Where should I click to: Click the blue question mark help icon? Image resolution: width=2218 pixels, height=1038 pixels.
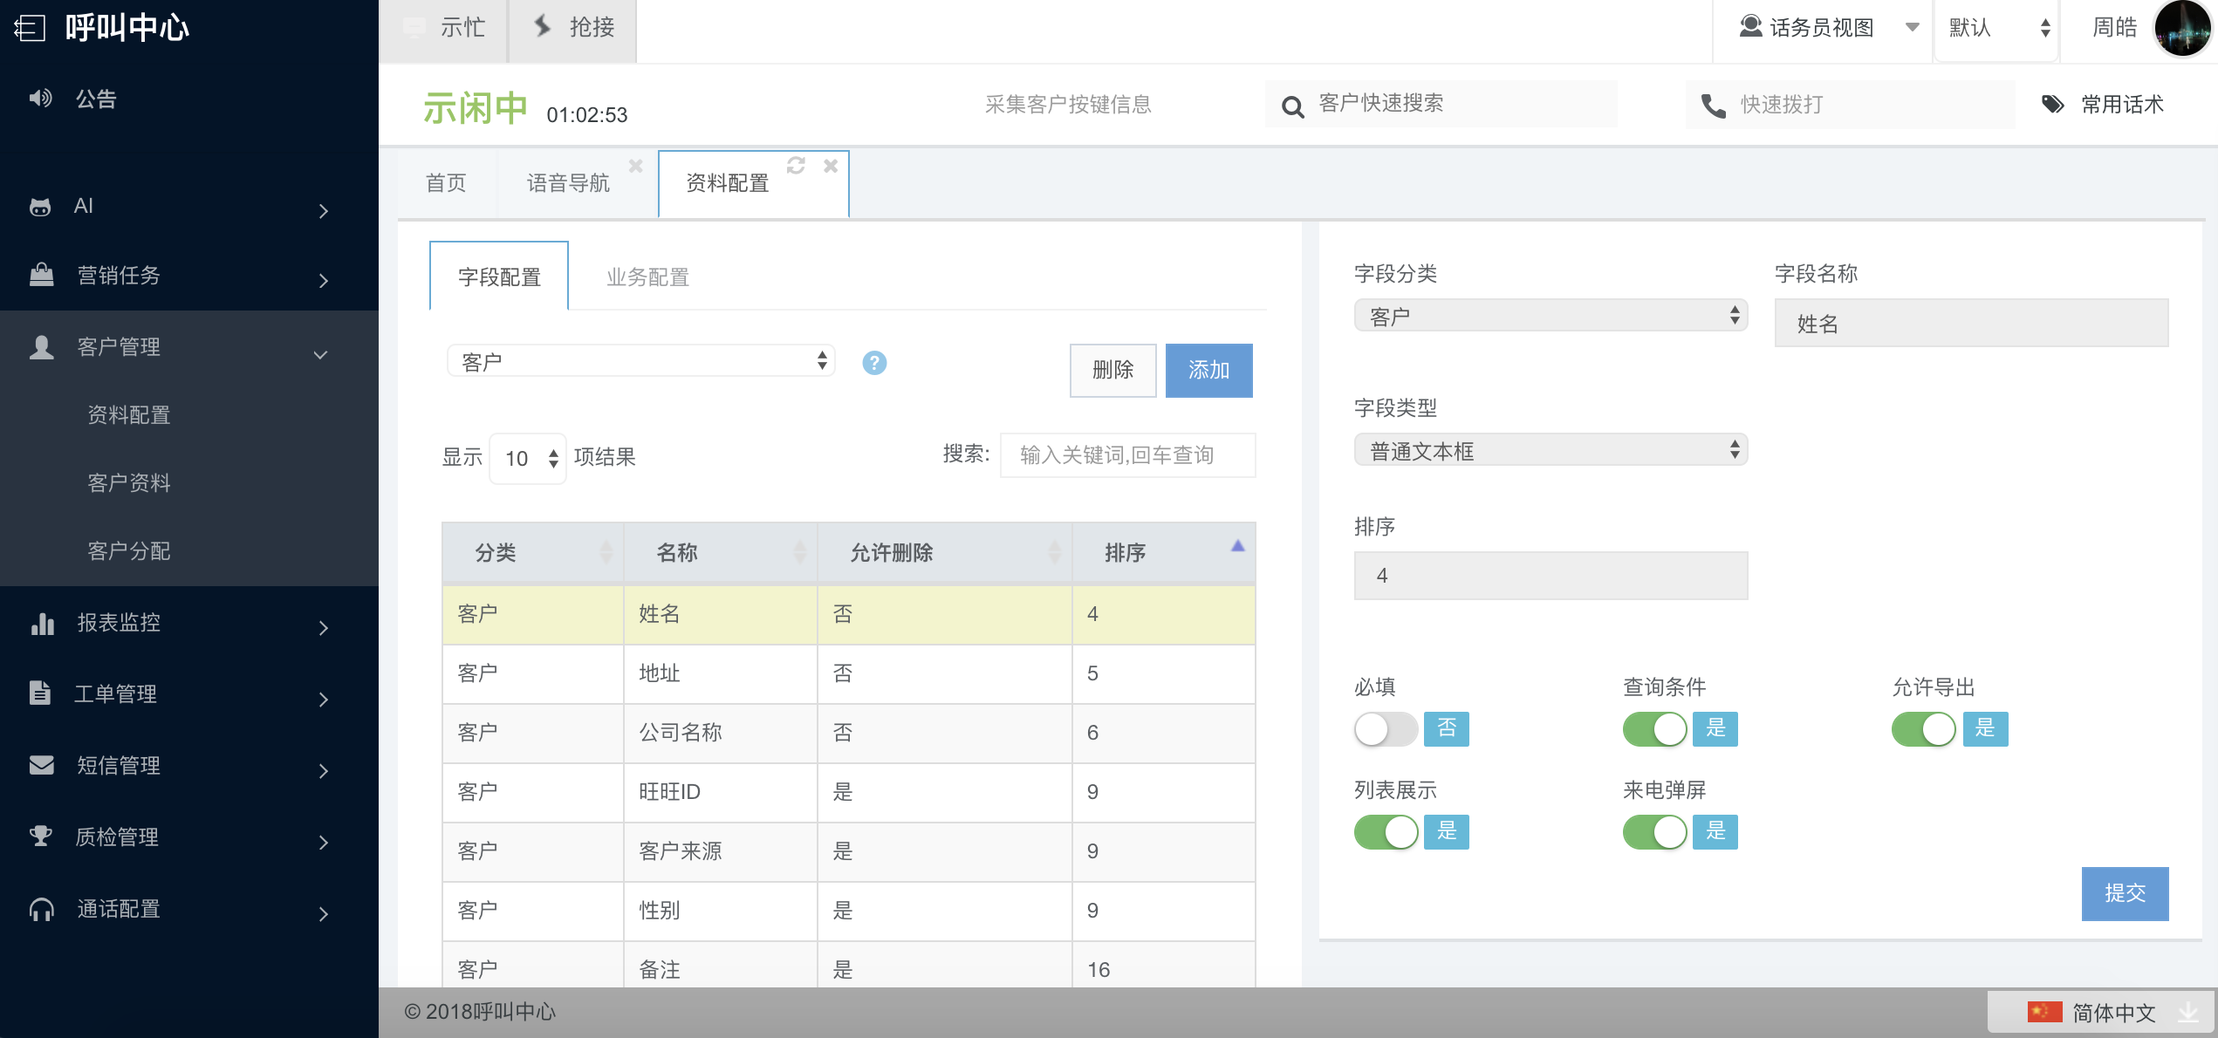(873, 363)
